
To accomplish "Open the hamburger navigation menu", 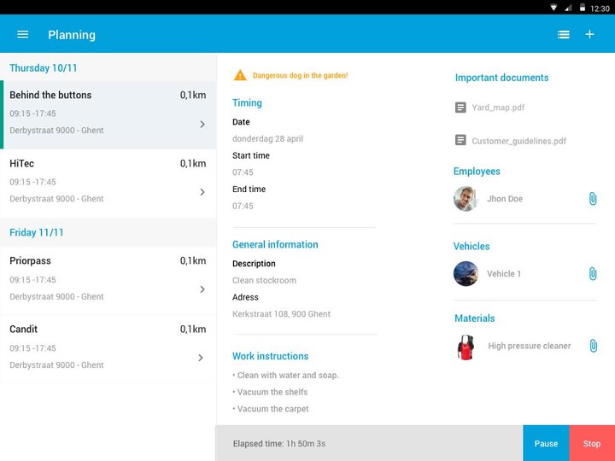I will (x=23, y=34).
